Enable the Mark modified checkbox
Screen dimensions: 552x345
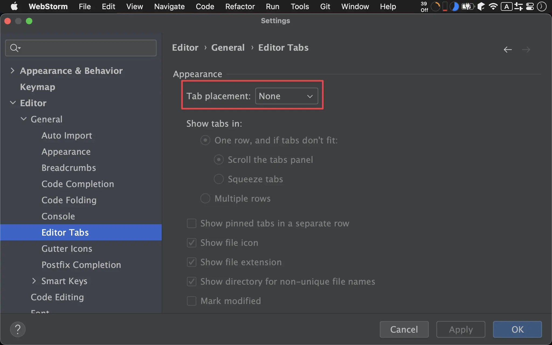pos(192,301)
